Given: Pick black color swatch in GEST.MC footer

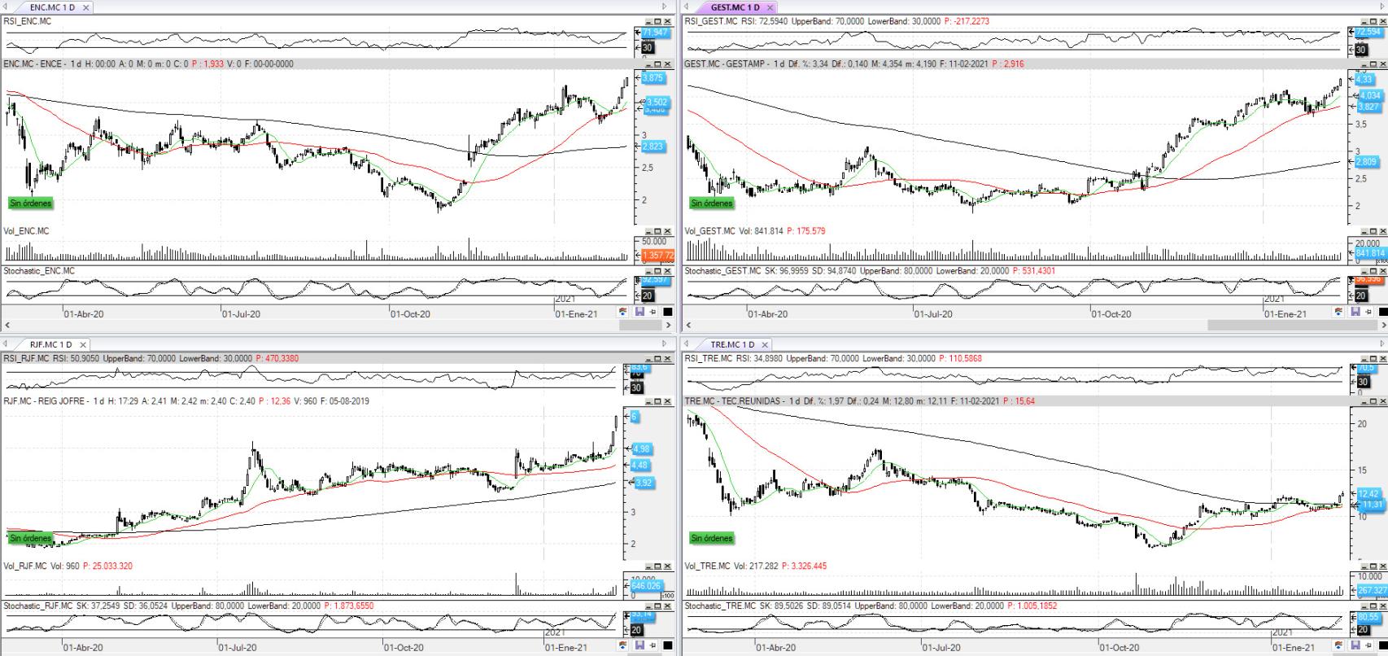Looking at the screenshot, I should click(1381, 312).
